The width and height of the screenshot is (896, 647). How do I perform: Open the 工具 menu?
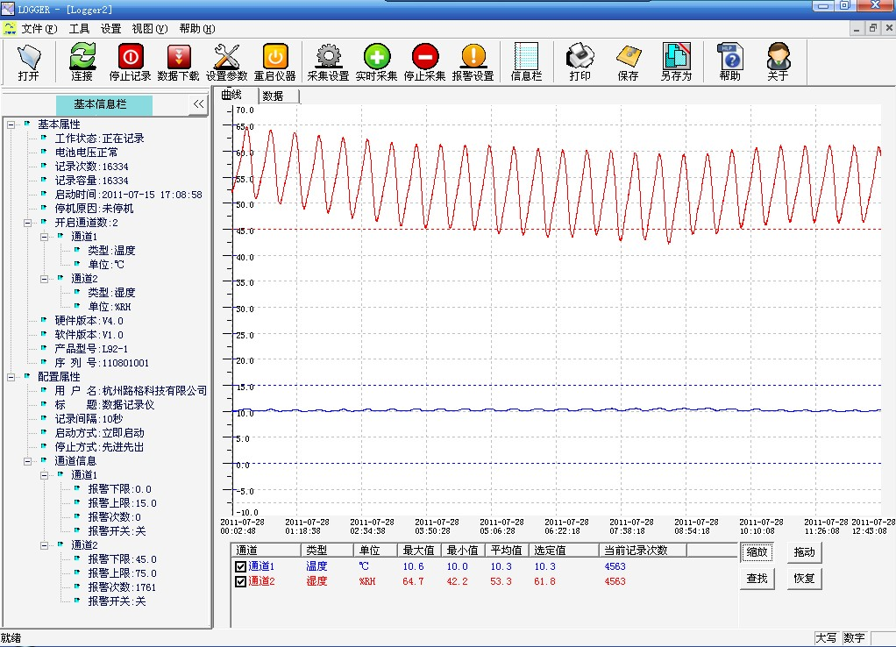79,28
